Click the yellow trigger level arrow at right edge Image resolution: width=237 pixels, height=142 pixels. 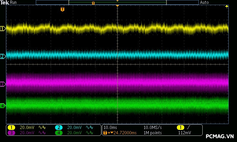tap(227, 7)
